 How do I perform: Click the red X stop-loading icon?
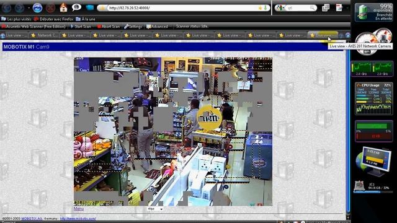50,8
